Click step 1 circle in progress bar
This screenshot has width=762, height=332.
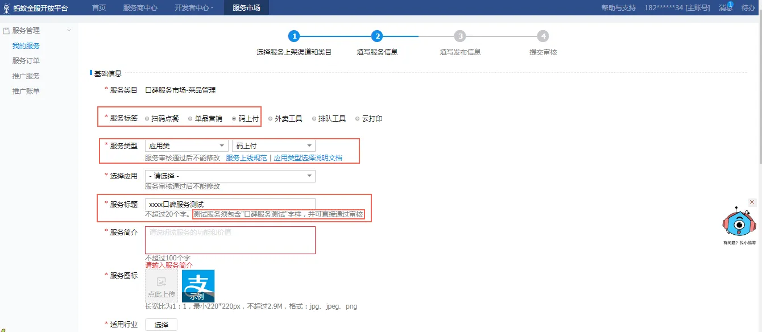(x=293, y=36)
